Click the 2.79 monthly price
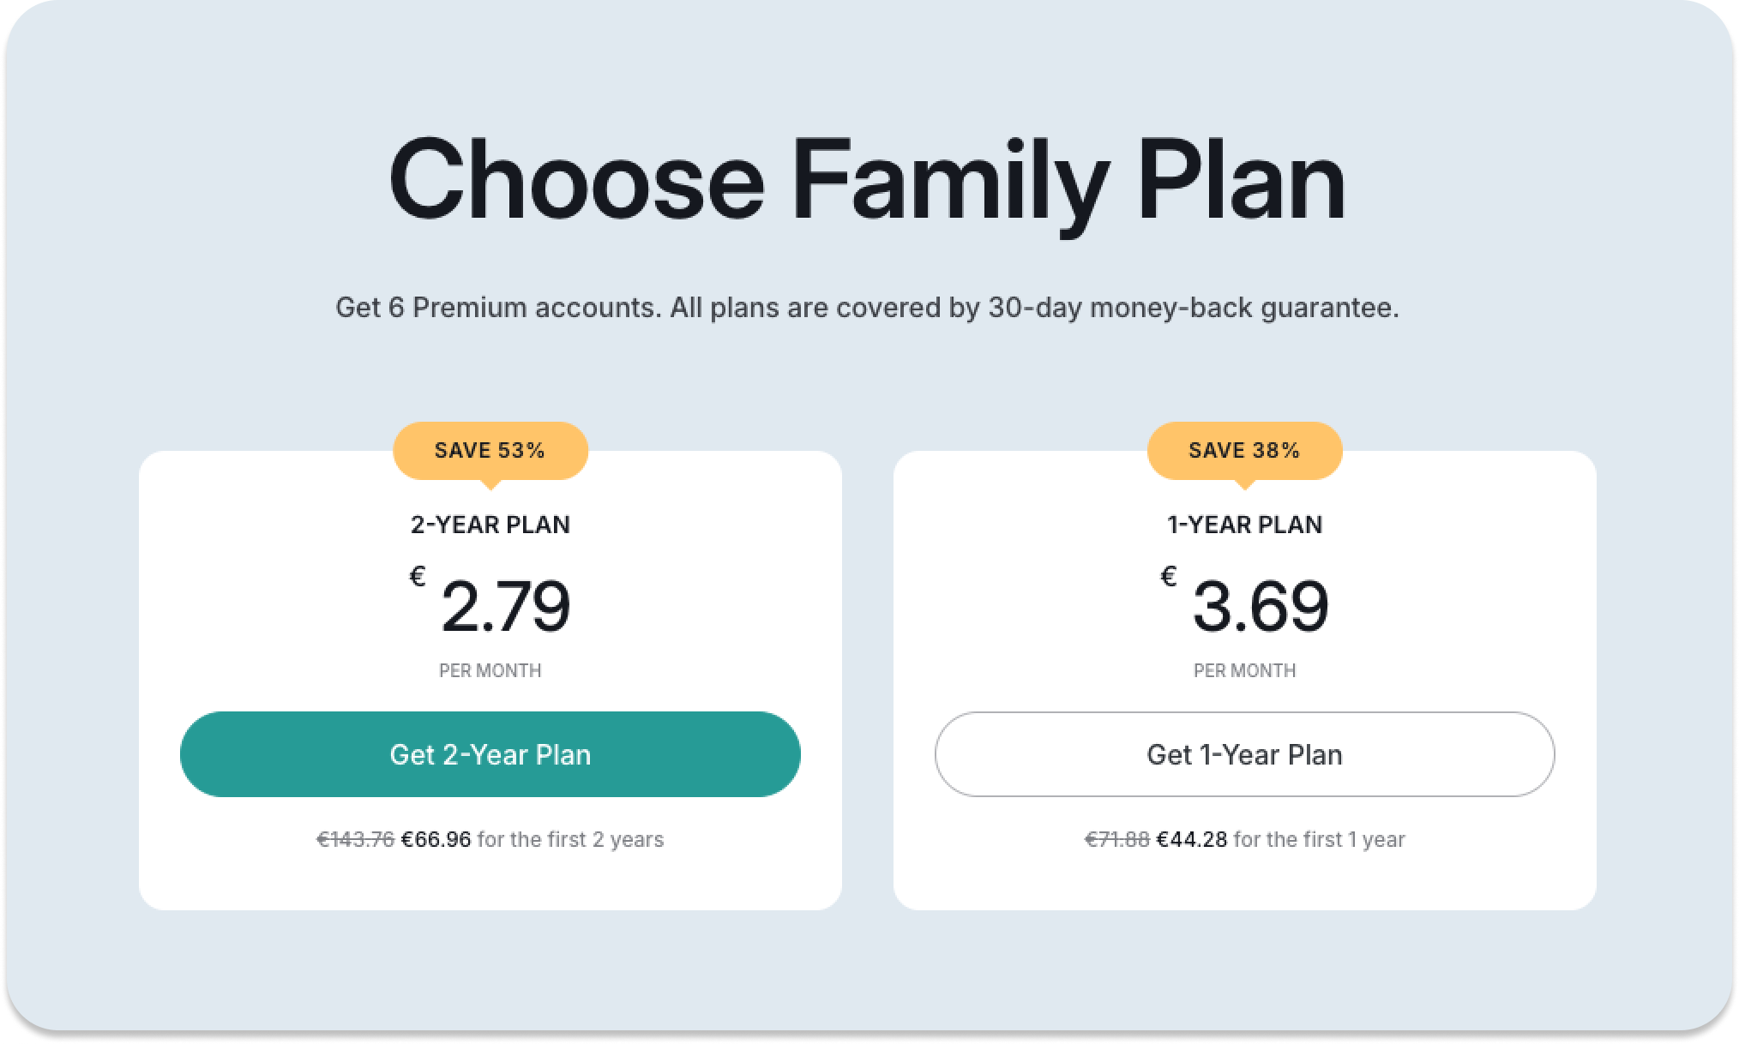 pos(505,607)
